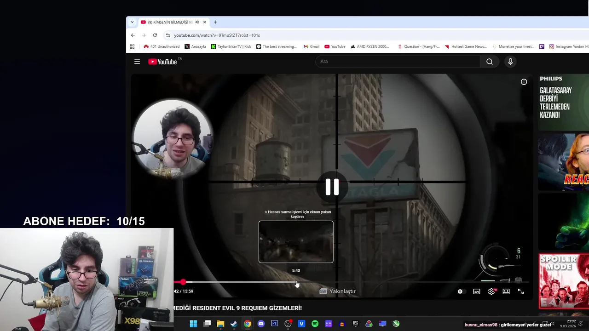589x331 pixels.
Task: Open the video info card icon
Action: click(x=524, y=82)
